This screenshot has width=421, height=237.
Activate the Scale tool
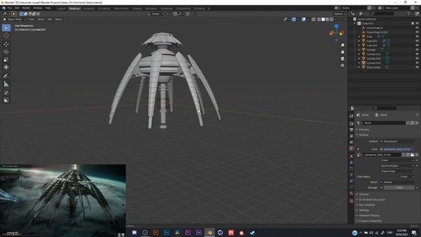click(x=6, y=60)
